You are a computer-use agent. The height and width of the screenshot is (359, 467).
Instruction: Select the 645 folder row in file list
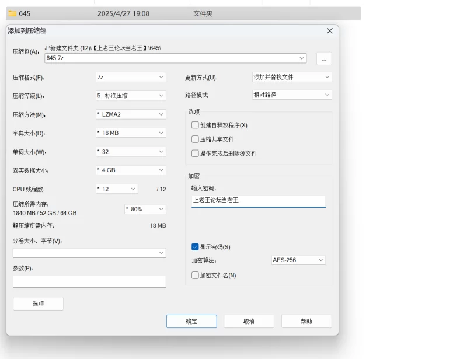183,13
